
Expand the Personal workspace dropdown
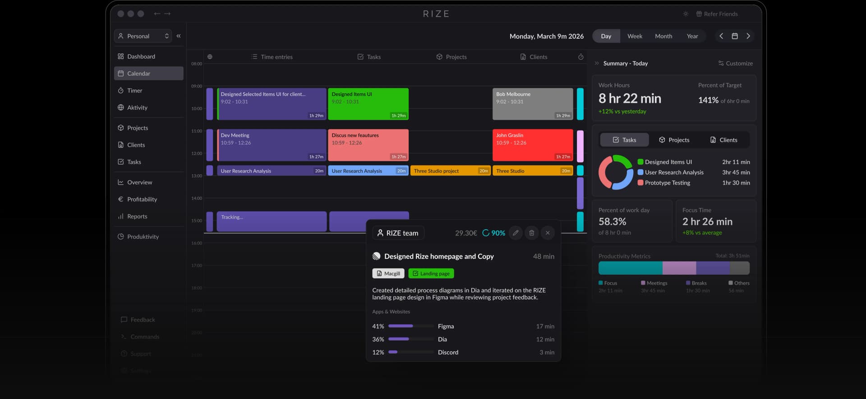click(143, 36)
